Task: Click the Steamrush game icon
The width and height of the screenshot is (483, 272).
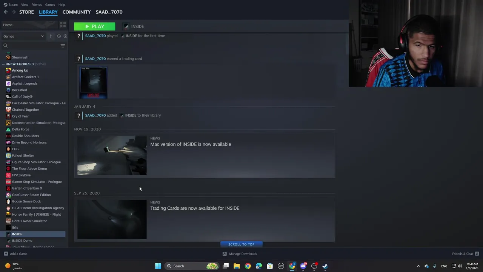Action: 8,57
